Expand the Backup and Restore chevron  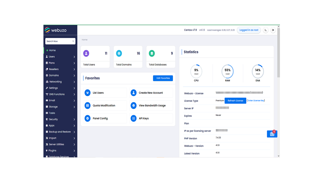(74, 132)
